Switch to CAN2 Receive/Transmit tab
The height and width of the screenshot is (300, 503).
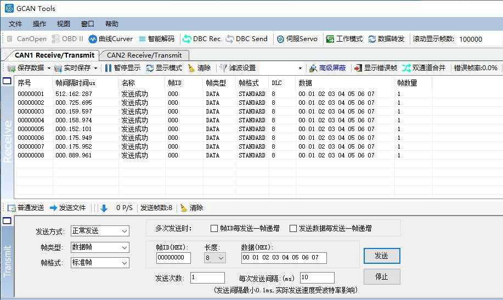(x=144, y=55)
